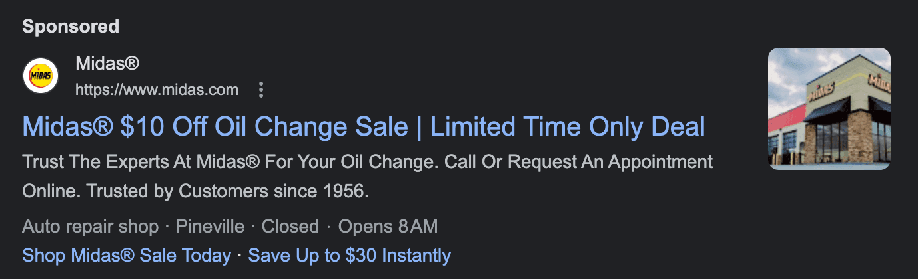The height and width of the screenshot is (279, 918).
Task: Click the "Limited Time Only Deal" headline text
Action: 568,126
